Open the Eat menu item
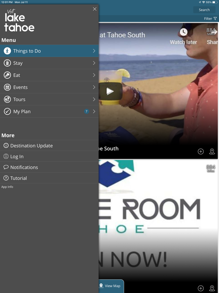The image size is (219, 293). point(49,75)
